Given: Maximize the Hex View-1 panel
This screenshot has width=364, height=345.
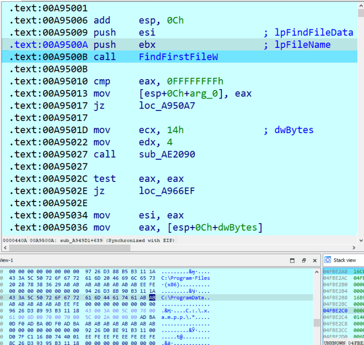Looking at the screenshot, I should click(x=292, y=260).
